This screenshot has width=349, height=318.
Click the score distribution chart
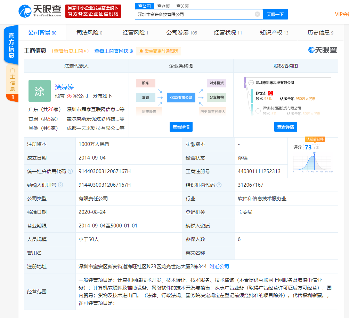pos(313,163)
